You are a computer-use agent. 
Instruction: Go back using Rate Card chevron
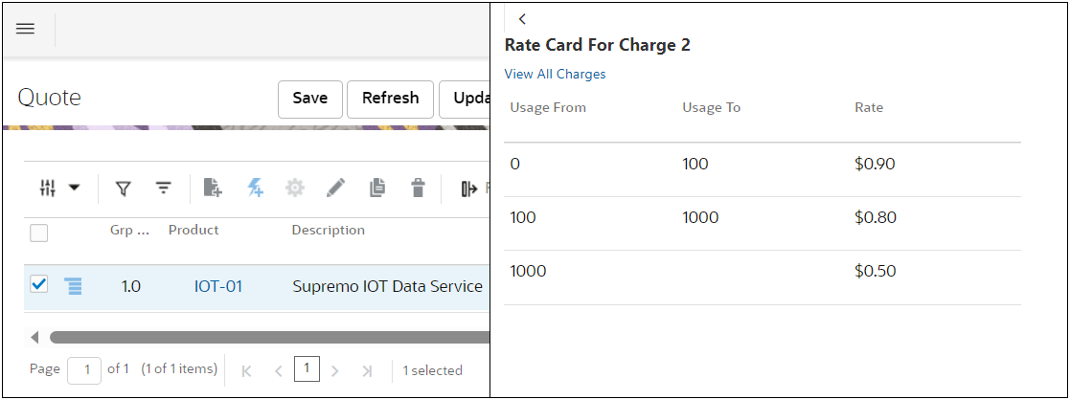[x=522, y=19]
